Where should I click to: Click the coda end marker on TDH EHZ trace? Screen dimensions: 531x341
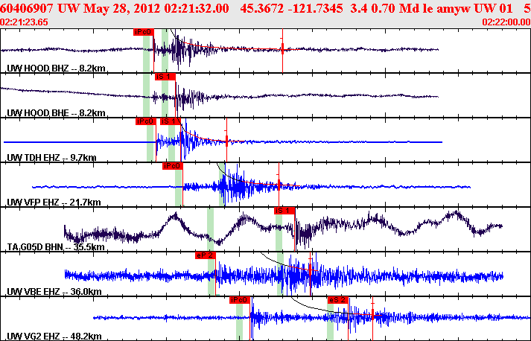click(x=226, y=141)
